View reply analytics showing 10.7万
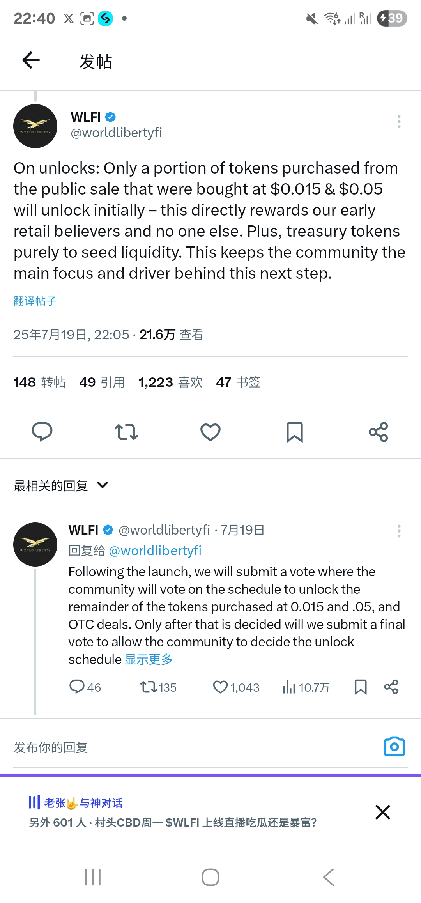Image resolution: width=421 pixels, height=903 pixels. coord(306,687)
